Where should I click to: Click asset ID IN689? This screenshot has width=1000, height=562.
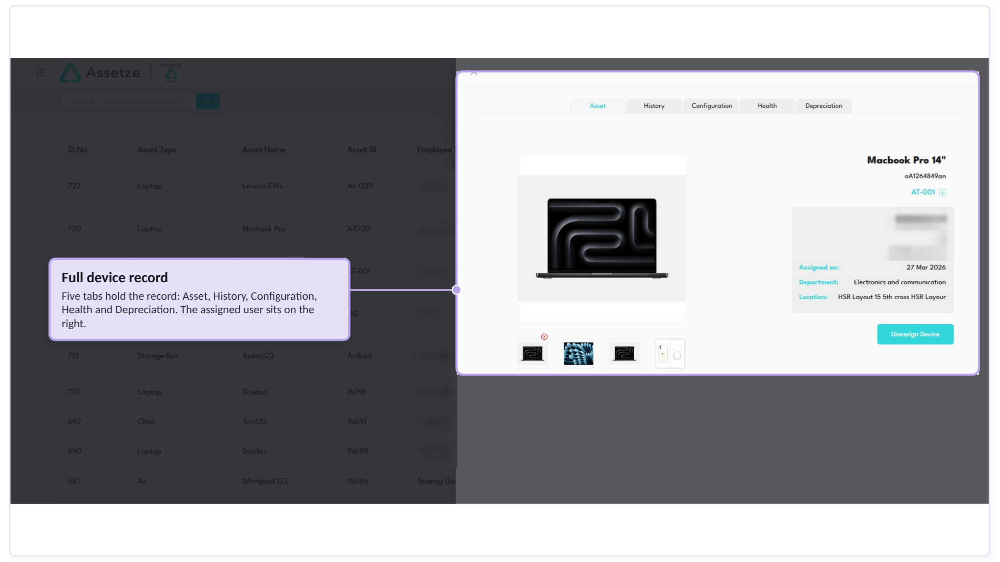358,451
